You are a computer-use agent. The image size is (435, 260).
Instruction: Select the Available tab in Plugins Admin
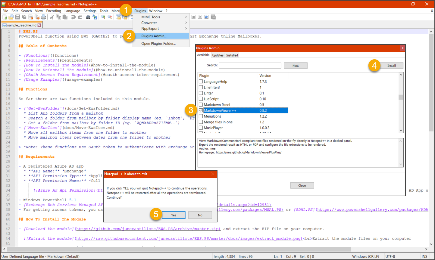point(203,55)
